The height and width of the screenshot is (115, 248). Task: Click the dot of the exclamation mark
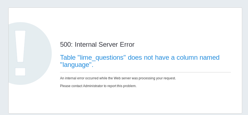[20, 72]
